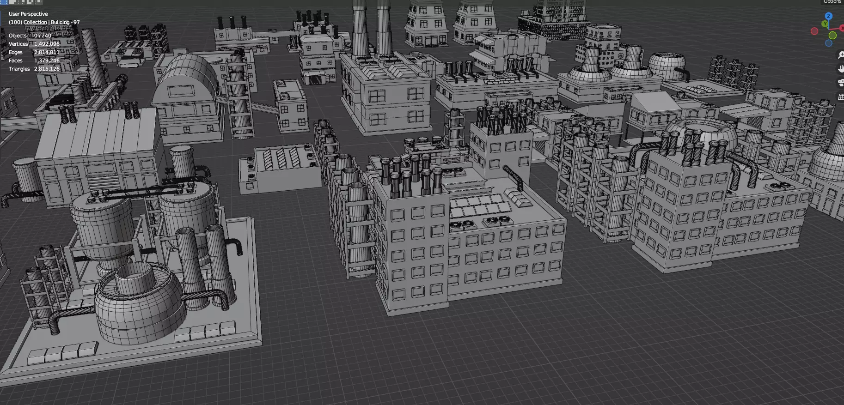
Task: Toggle perspective/orthographic grid icon
Action: click(841, 97)
